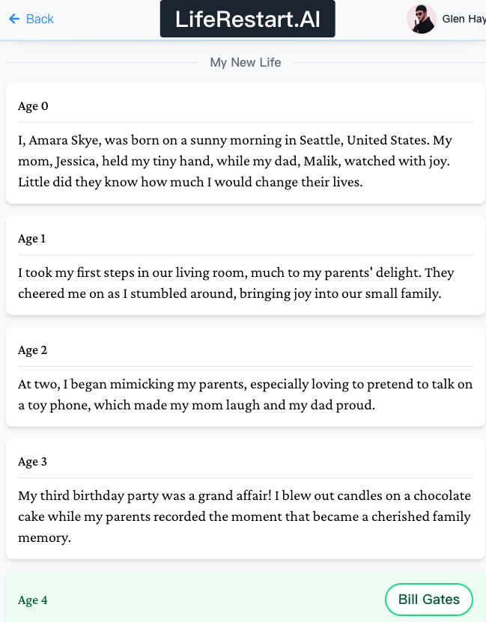The width and height of the screenshot is (486, 622).
Task: Click the Age 2 label
Action: [33, 350]
